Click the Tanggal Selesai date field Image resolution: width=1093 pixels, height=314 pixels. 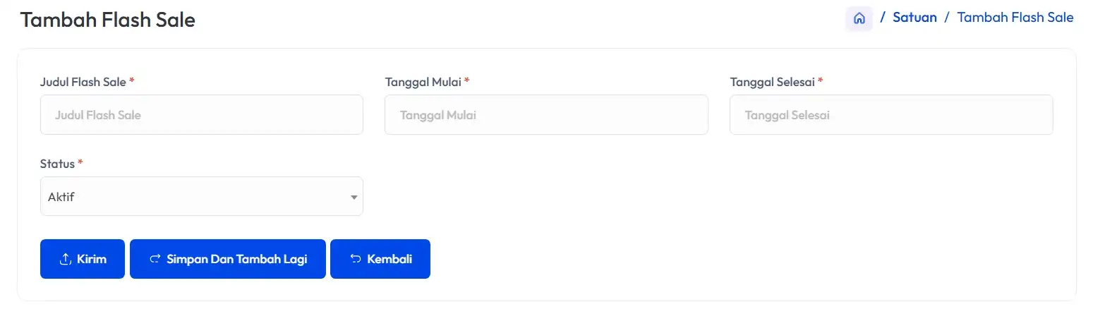click(x=891, y=114)
